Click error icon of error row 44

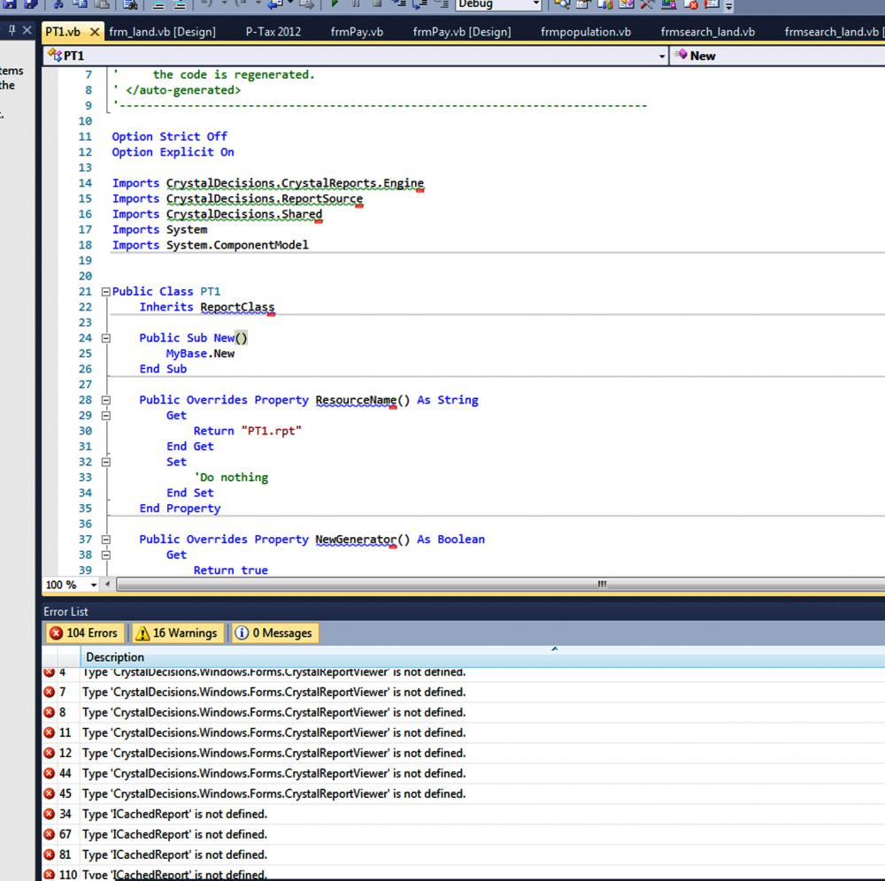pyautogui.click(x=49, y=773)
